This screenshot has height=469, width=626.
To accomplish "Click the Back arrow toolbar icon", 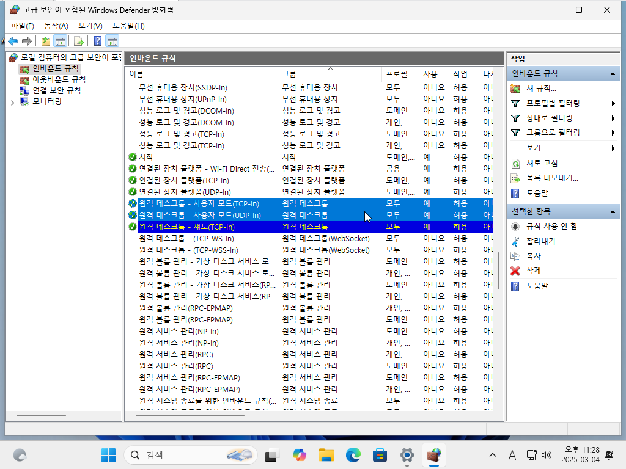I will pyautogui.click(x=13, y=41).
